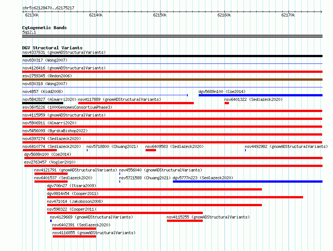Click the nsv6409583 (Sedlazeck2020) label
Viewport: 333px width, 251px height.
tap(174, 146)
